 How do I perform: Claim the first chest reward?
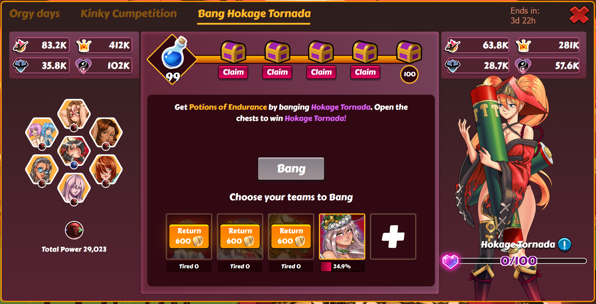click(233, 72)
